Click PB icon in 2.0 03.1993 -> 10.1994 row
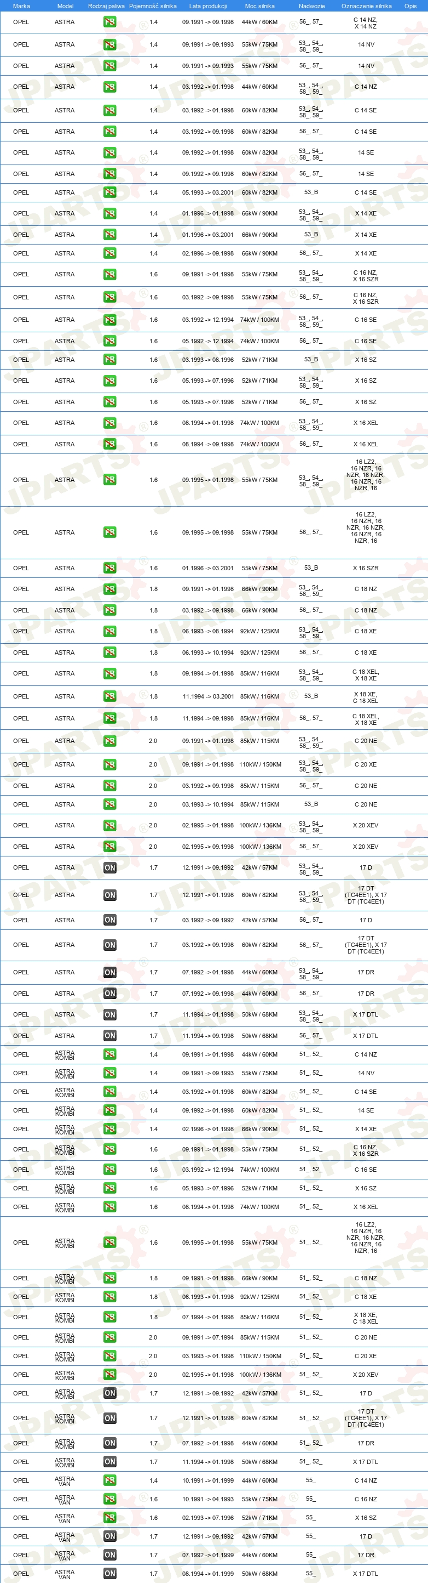Viewport: 428px width, 1583px height. (110, 804)
